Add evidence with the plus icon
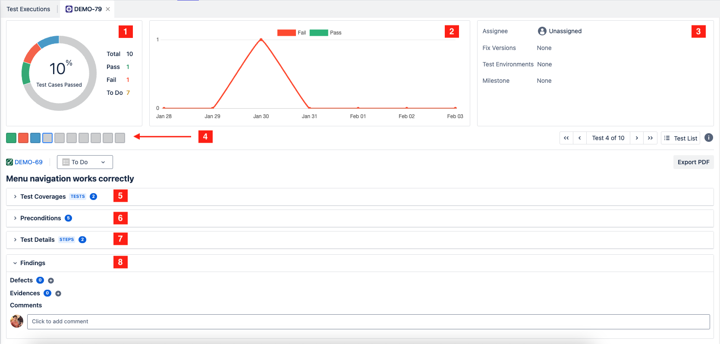720x344 pixels. click(x=58, y=294)
